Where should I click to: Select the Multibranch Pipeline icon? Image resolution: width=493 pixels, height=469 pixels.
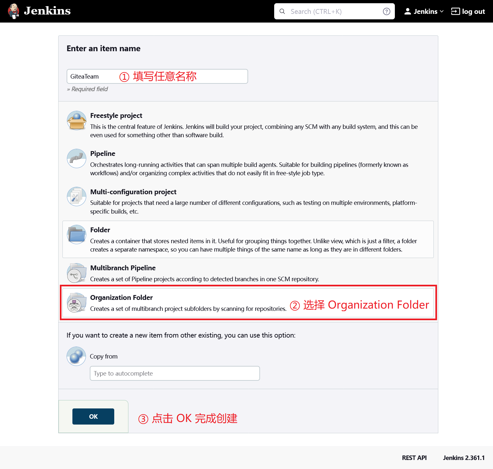(x=77, y=273)
